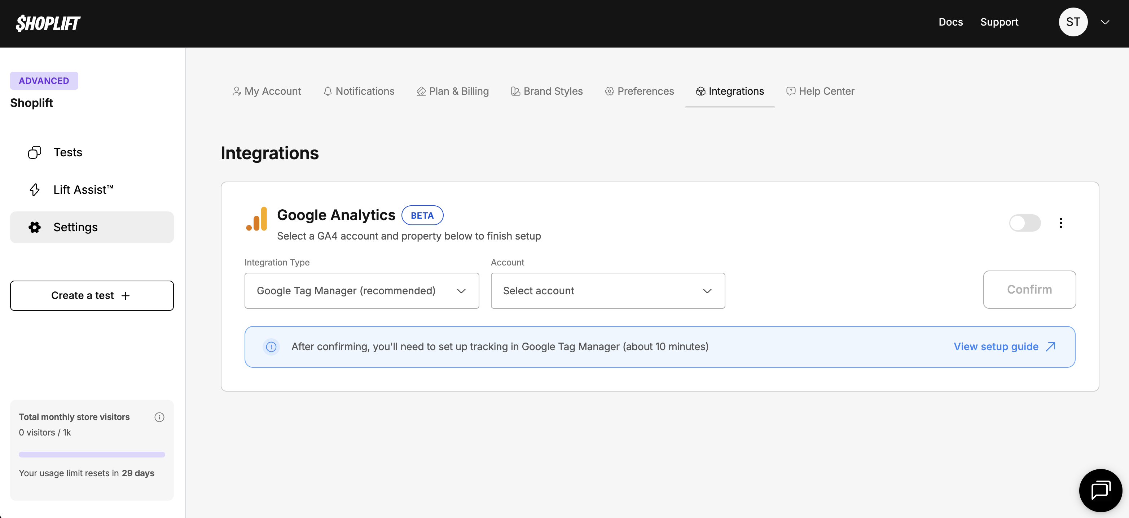Click the Google Analytics logo icon

coord(257,219)
